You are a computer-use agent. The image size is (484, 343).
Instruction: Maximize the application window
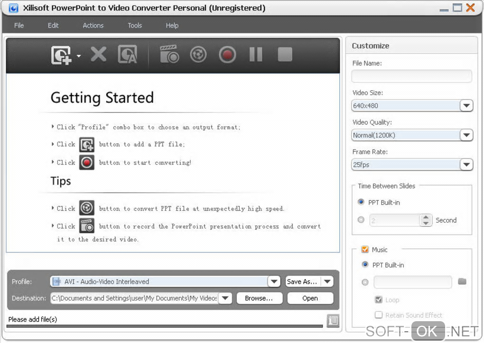tap(457, 8)
